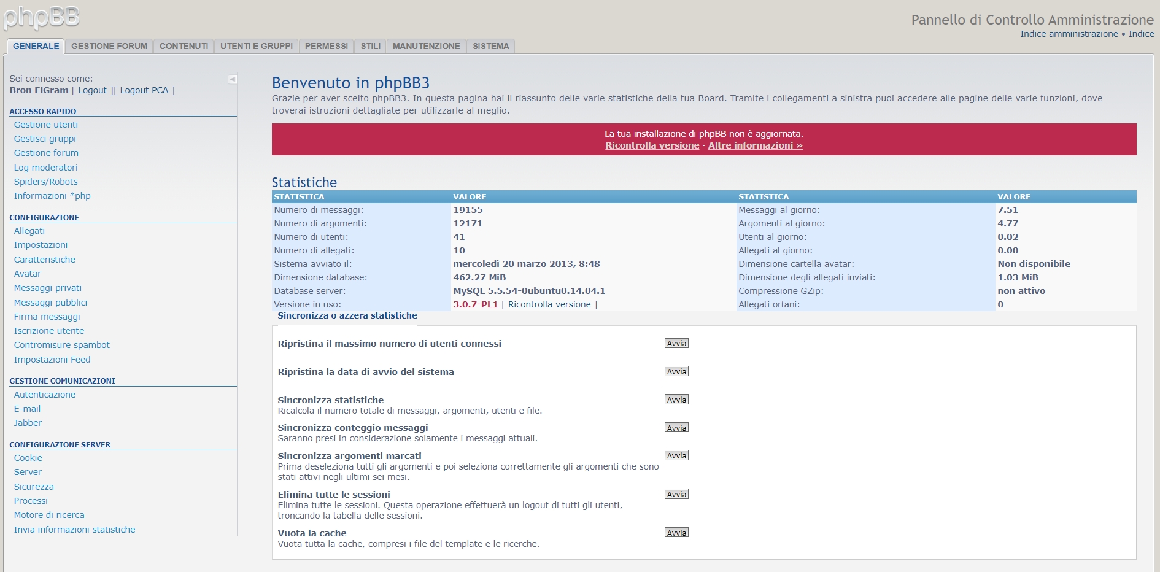Open Allegati configuration
The height and width of the screenshot is (572, 1160).
[29, 231]
